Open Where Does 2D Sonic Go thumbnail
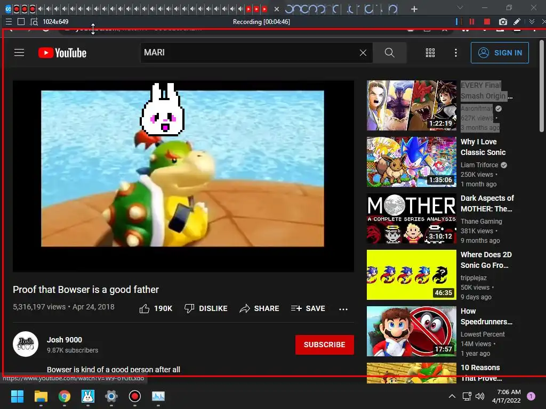The height and width of the screenshot is (409, 546). click(x=411, y=275)
